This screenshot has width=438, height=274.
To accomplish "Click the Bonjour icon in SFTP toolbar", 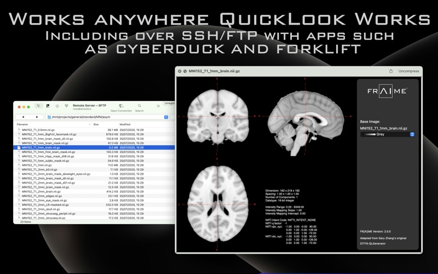I will (x=66, y=106).
